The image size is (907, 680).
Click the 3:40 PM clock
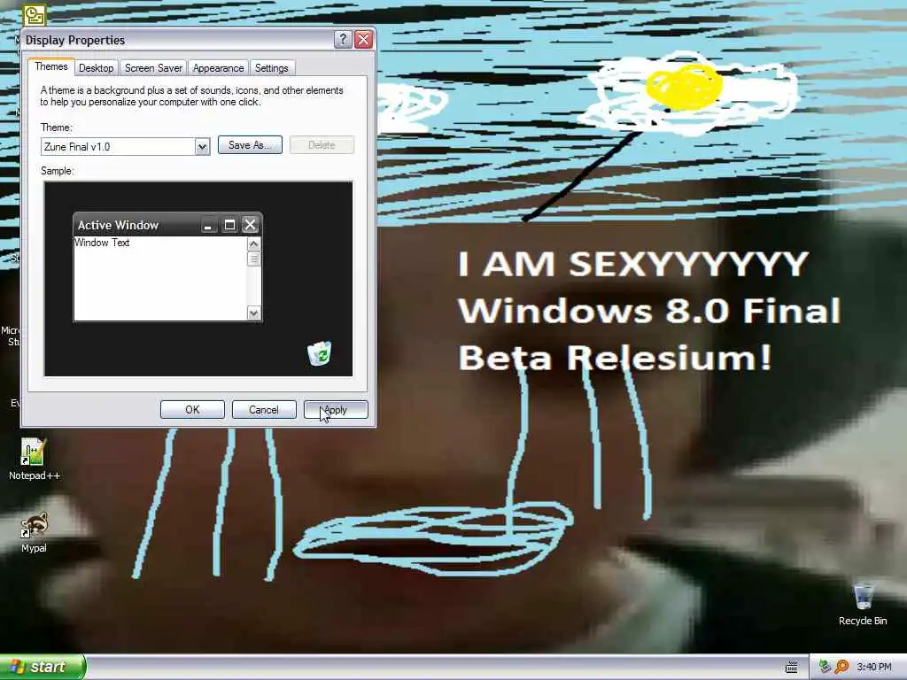[x=874, y=667]
